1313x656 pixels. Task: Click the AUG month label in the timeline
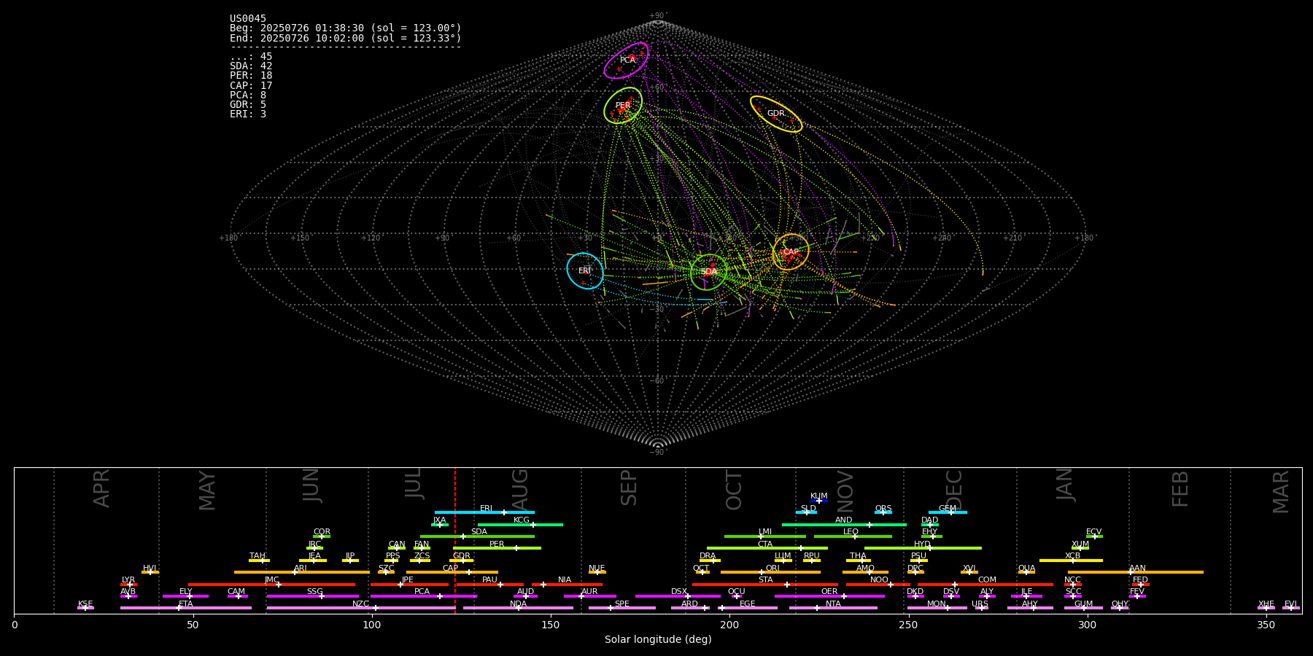click(x=520, y=488)
